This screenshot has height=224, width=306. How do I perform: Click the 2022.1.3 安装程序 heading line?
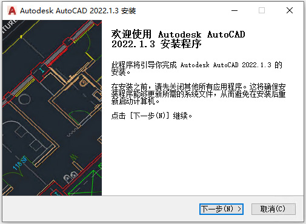[x=156, y=44]
